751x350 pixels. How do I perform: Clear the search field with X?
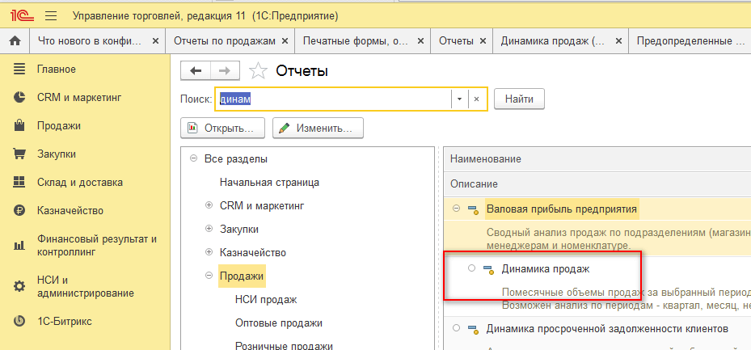click(x=476, y=99)
